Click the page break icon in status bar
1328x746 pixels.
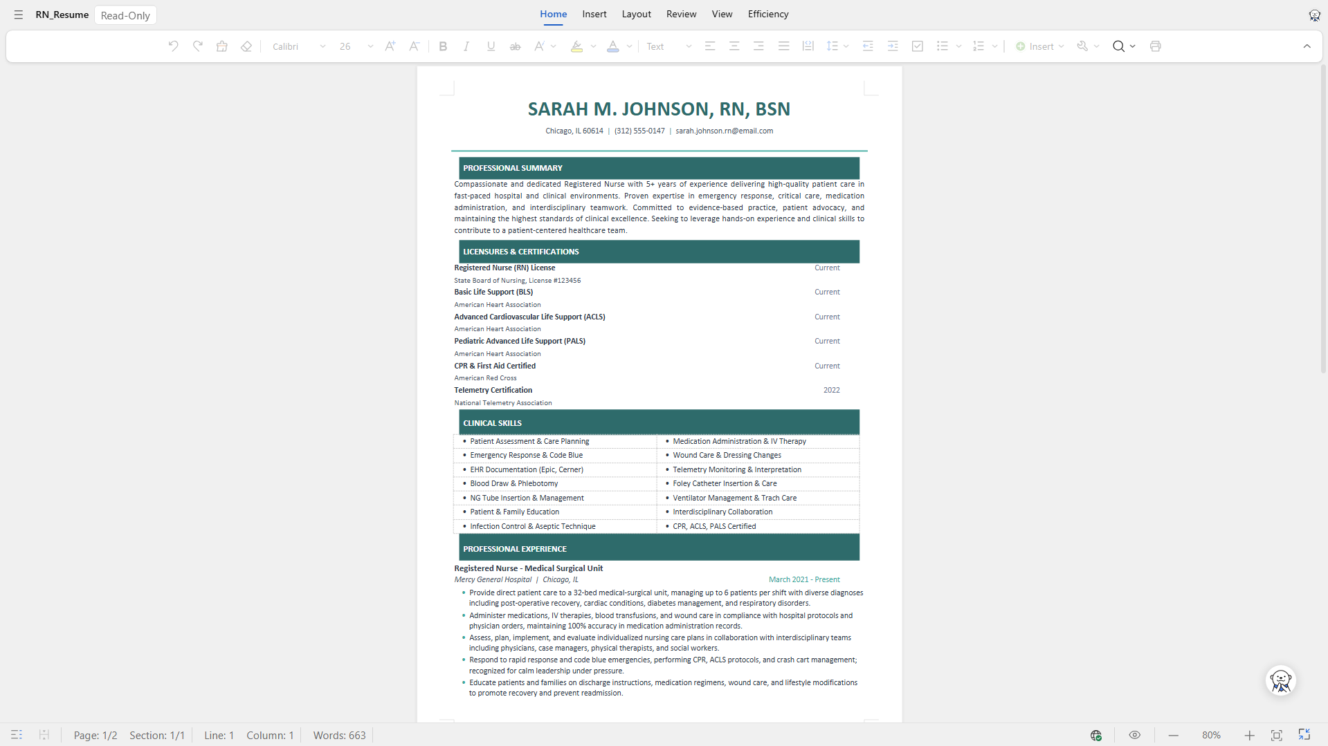click(x=44, y=735)
